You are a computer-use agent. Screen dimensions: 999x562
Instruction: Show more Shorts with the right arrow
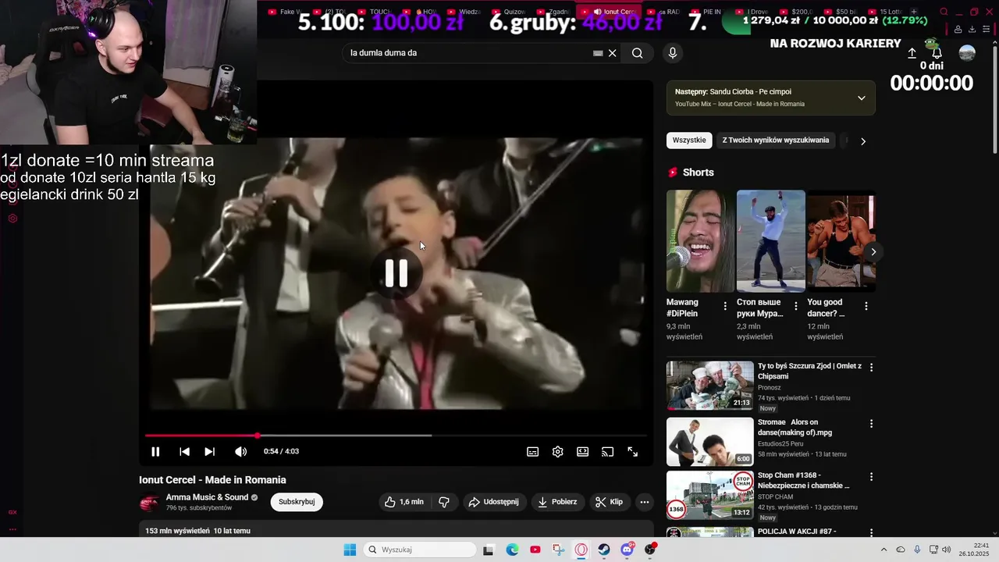click(873, 251)
